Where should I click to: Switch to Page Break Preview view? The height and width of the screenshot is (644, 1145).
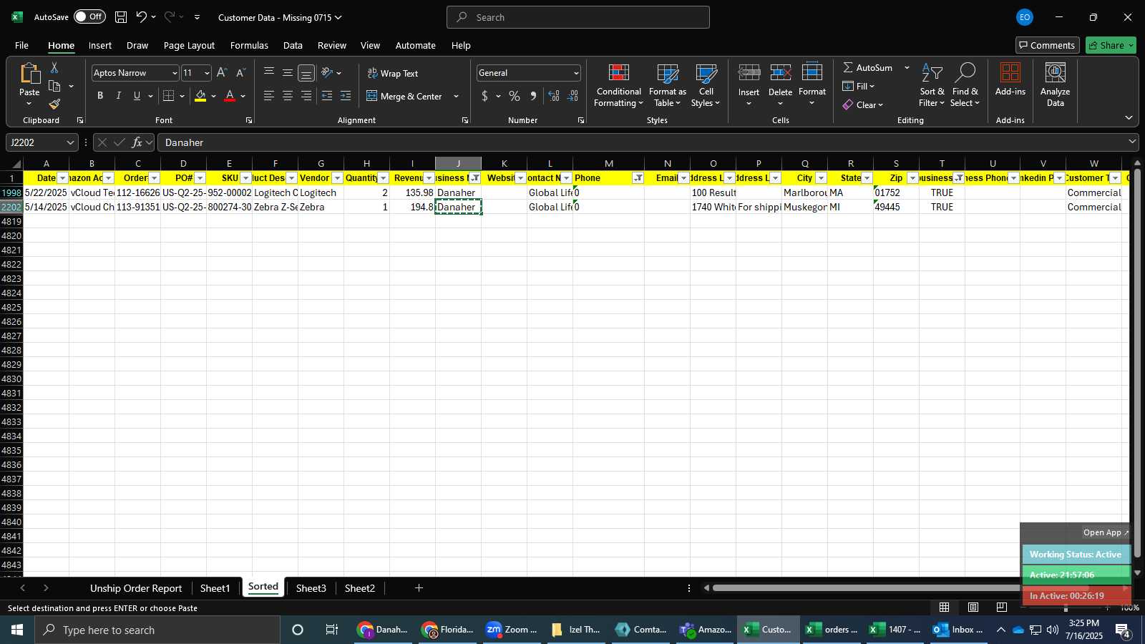[1001, 607]
